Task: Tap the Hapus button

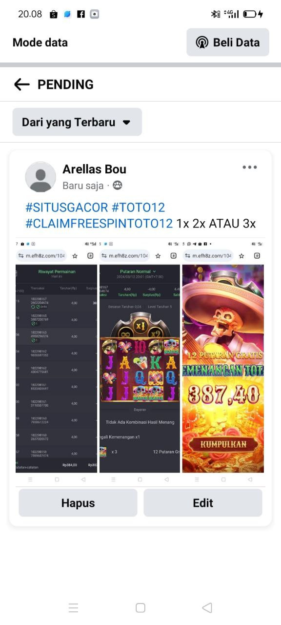Action: [78, 503]
